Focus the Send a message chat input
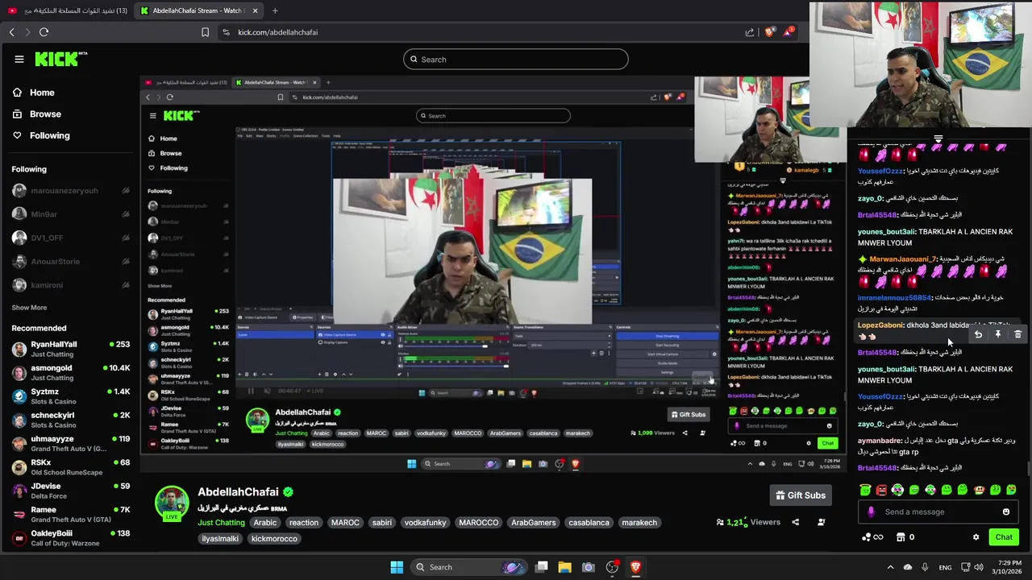1032x580 pixels. pyautogui.click(x=938, y=512)
